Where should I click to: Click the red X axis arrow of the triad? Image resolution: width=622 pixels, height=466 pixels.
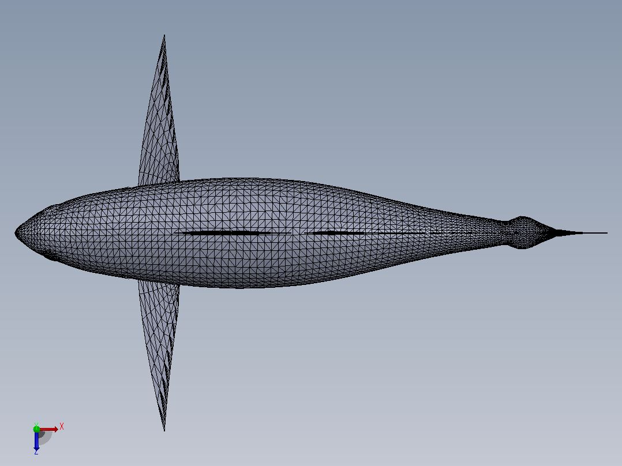point(49,429)
